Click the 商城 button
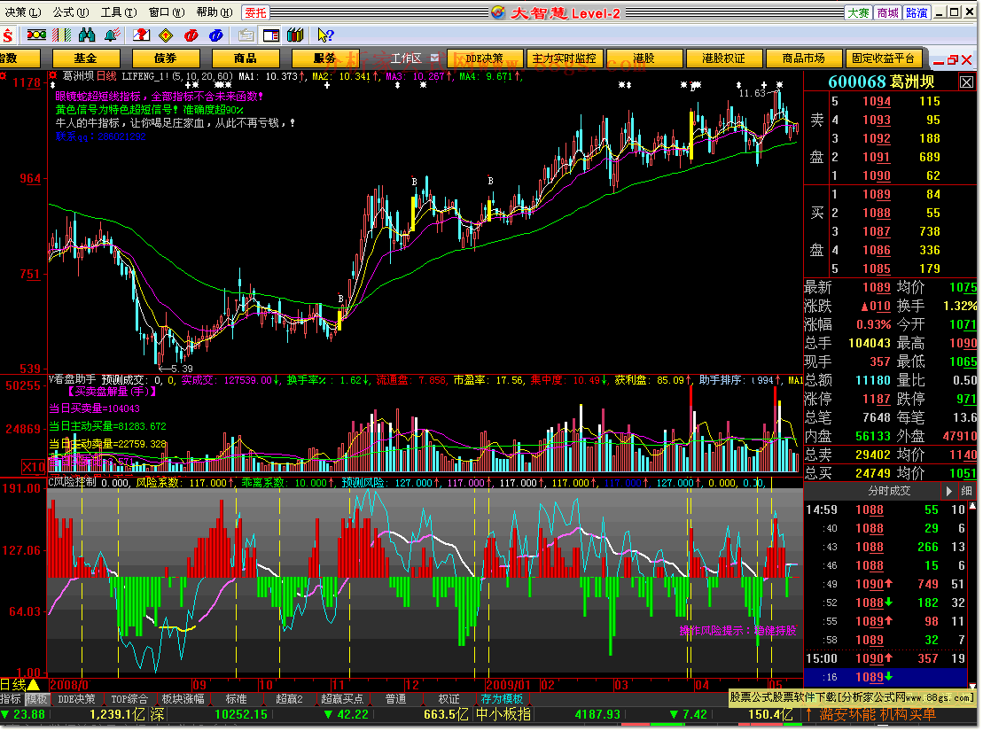The height and width of the screenshot is (731, 983). [x=887, y=12]
